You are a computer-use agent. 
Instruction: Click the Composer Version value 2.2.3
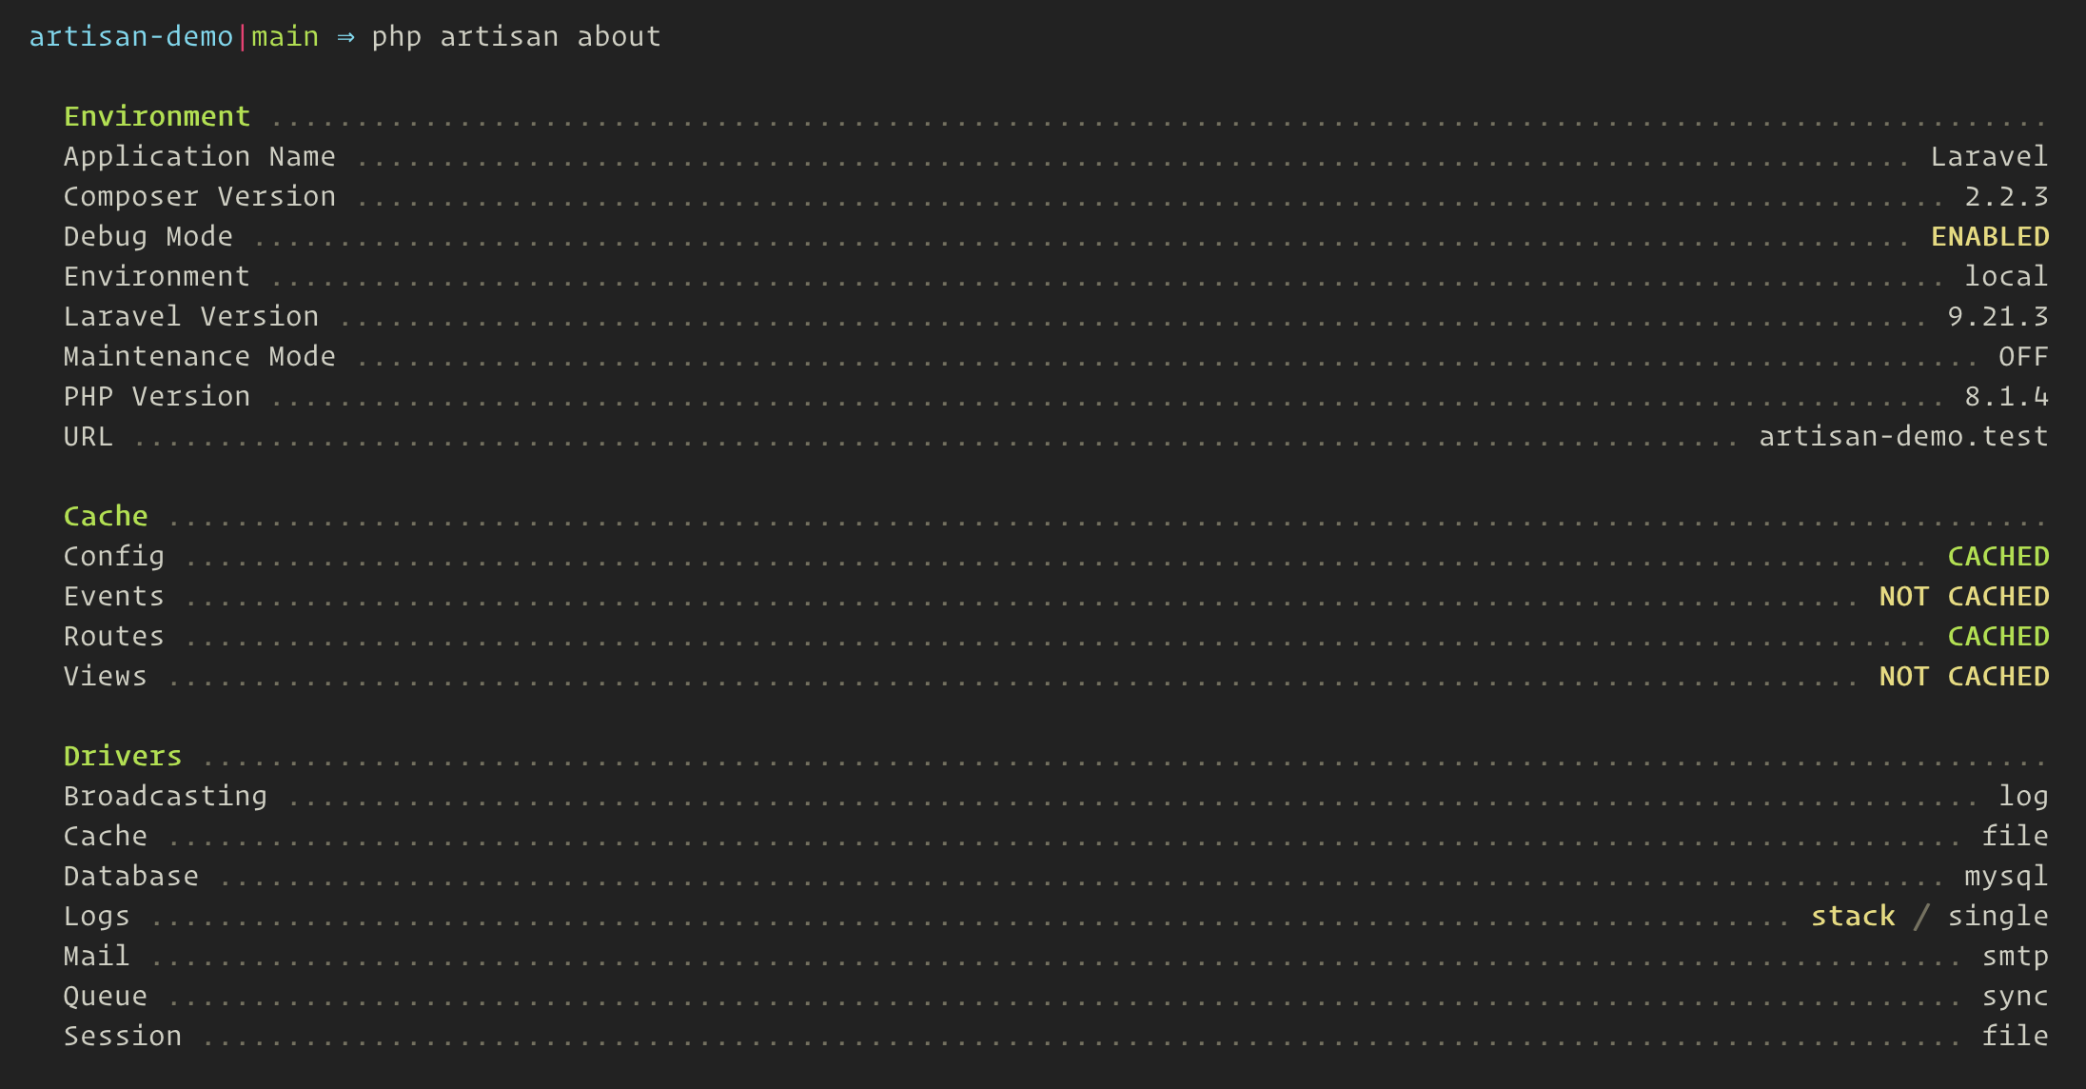2007,197
